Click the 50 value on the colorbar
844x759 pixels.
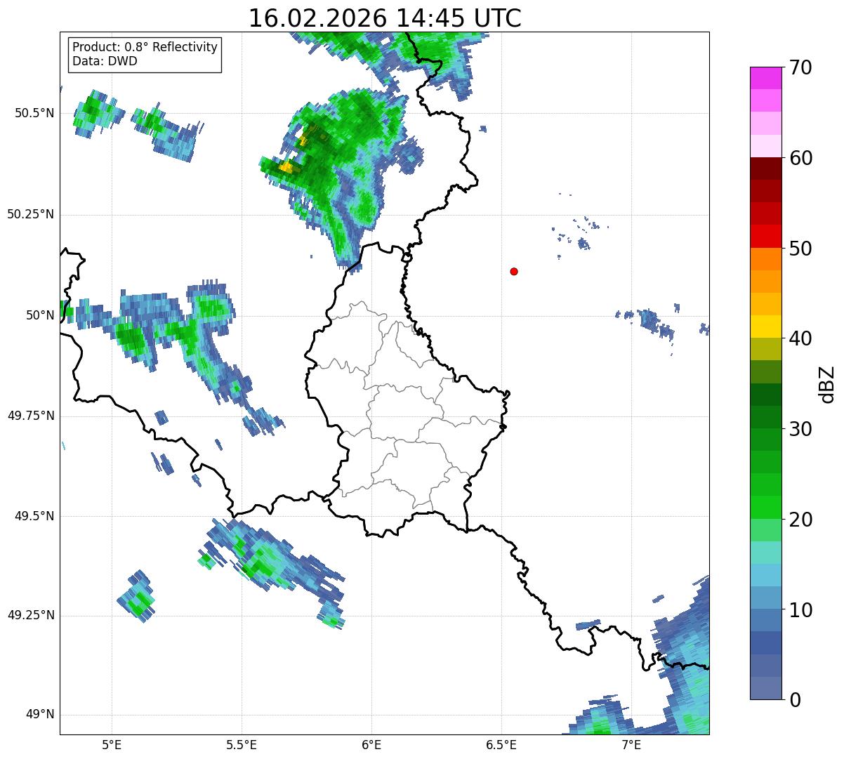800,249
